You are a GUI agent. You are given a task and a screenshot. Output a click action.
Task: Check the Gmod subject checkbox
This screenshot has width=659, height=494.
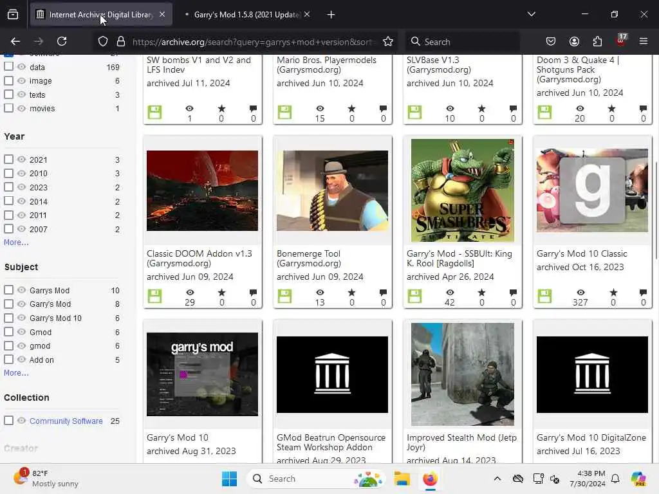pyautogui.click(x=8, y=332)
